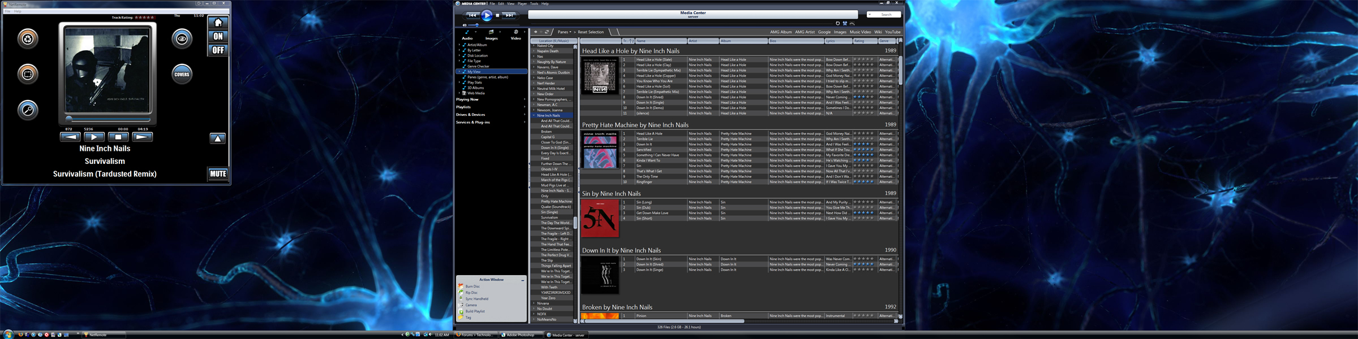Click the up-arrow button in NetRemote
Viewport: 1358px width, 339px height.
point(218,138)
